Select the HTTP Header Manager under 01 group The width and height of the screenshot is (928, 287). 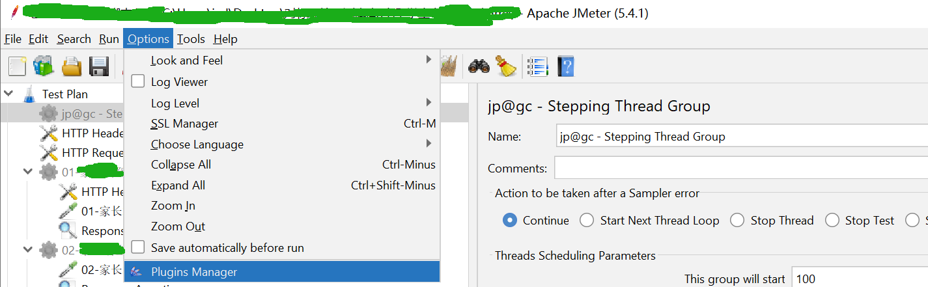[x=92, y=192]
